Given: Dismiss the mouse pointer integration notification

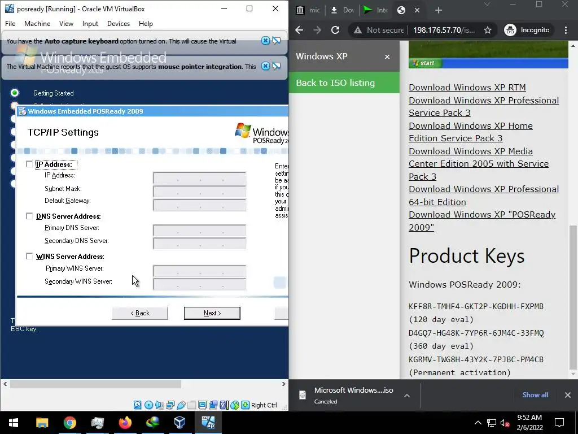Looking at the screenshot, I should [x=265, y=66].
